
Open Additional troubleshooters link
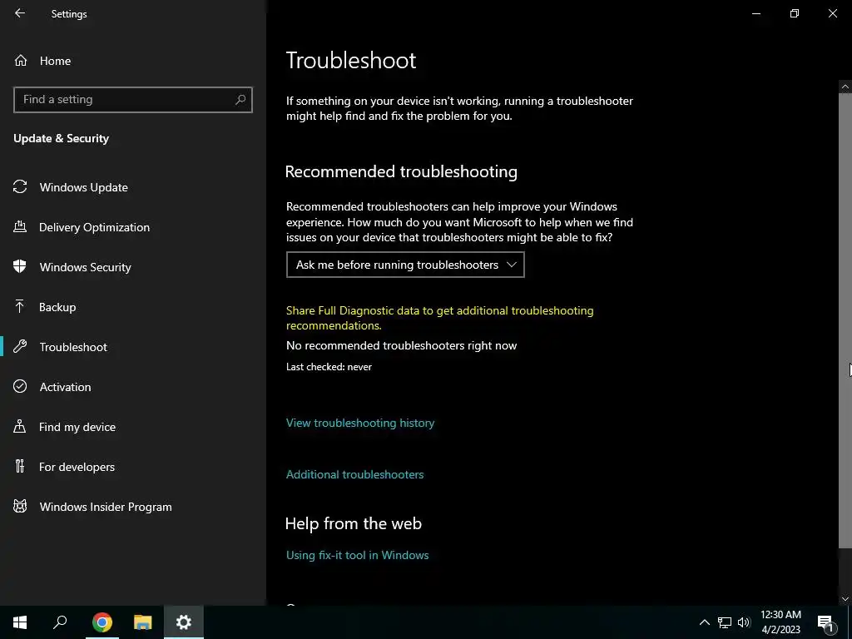(354, 474)
